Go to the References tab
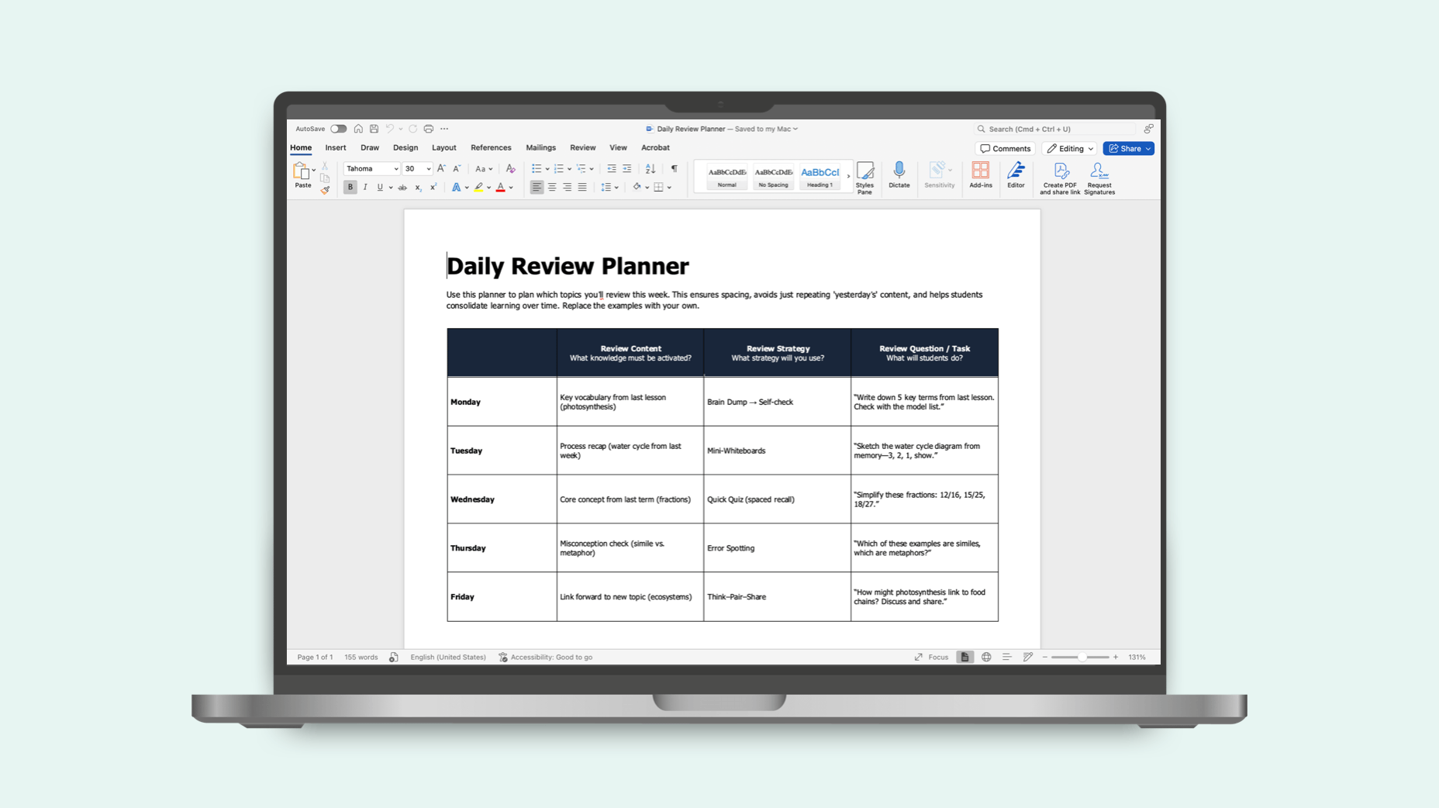The image size is (1439, 808). [491, 147]
